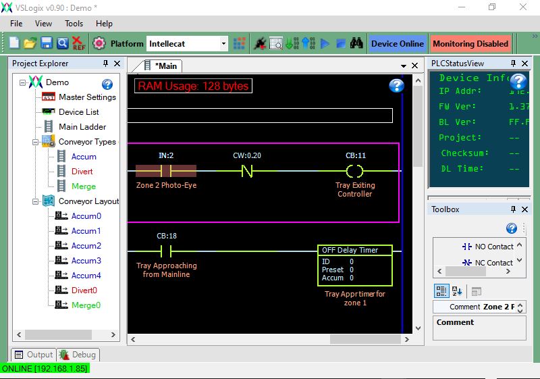Screen dimensions: 540x379
Task: Click the Open folder icon
Action: (x=30, y=43)
